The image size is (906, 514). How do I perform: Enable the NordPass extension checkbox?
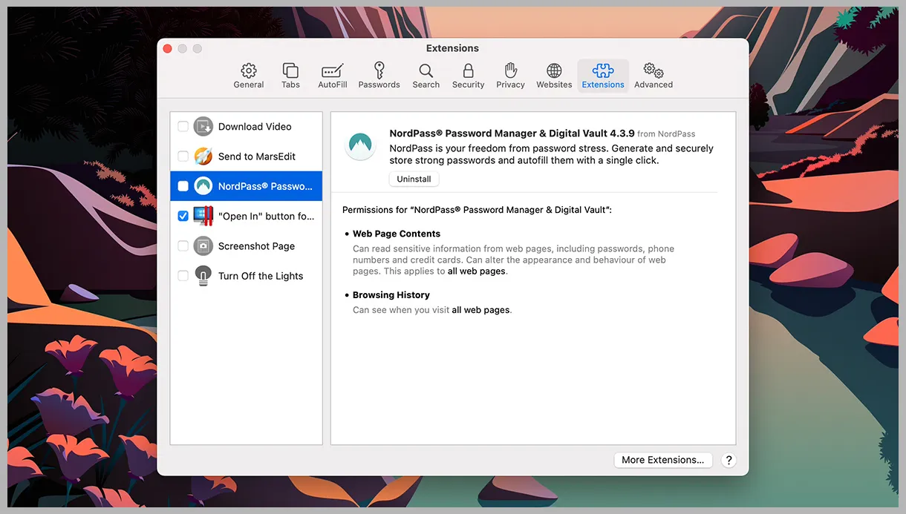[x=183, y=186]
